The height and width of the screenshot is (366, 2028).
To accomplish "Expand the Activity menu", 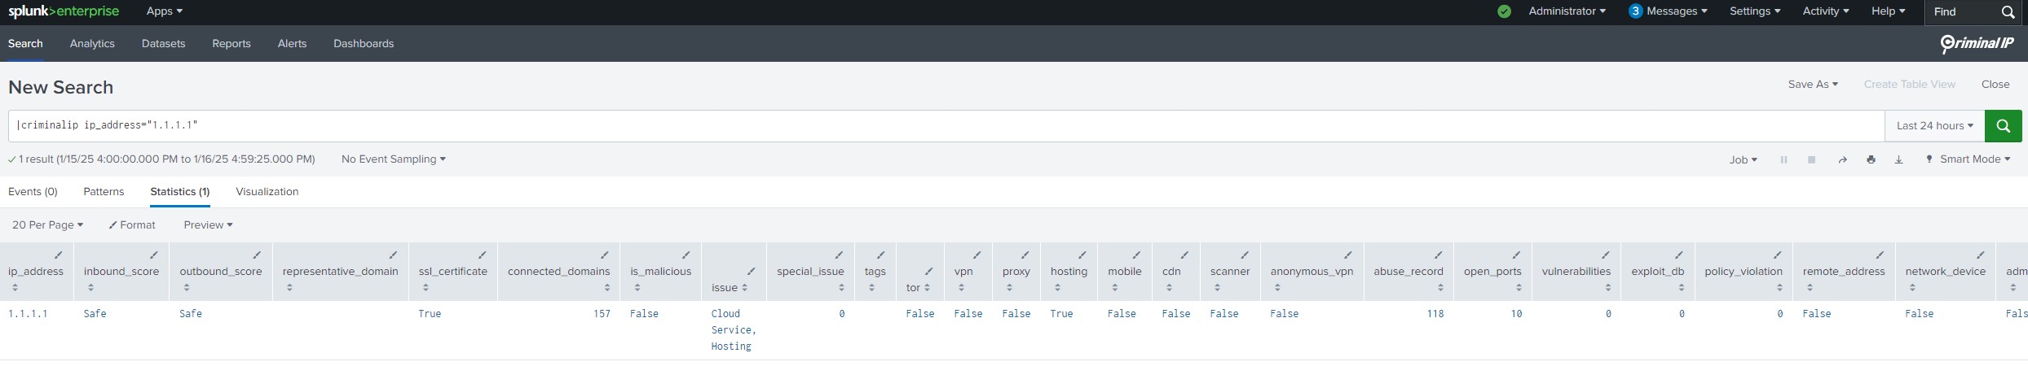I will pyautogui.click(x=1826, y=11).
